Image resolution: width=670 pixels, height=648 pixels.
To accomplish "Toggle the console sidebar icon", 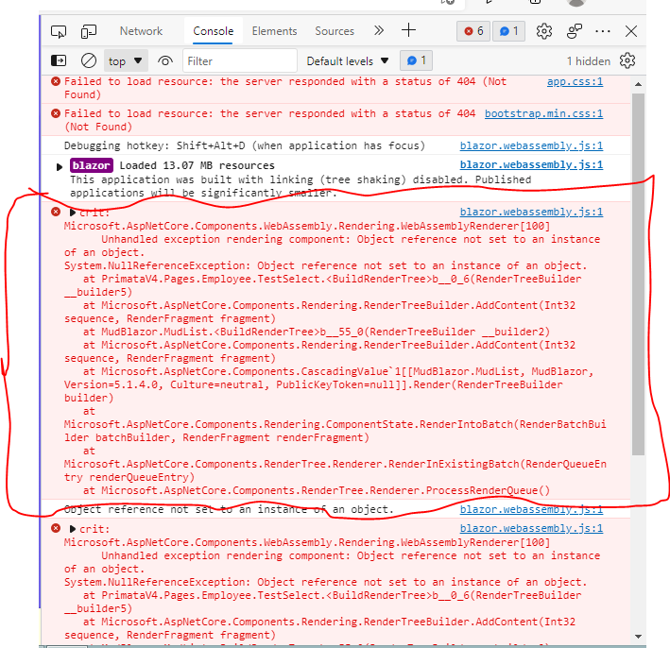I will click(59, 60).
